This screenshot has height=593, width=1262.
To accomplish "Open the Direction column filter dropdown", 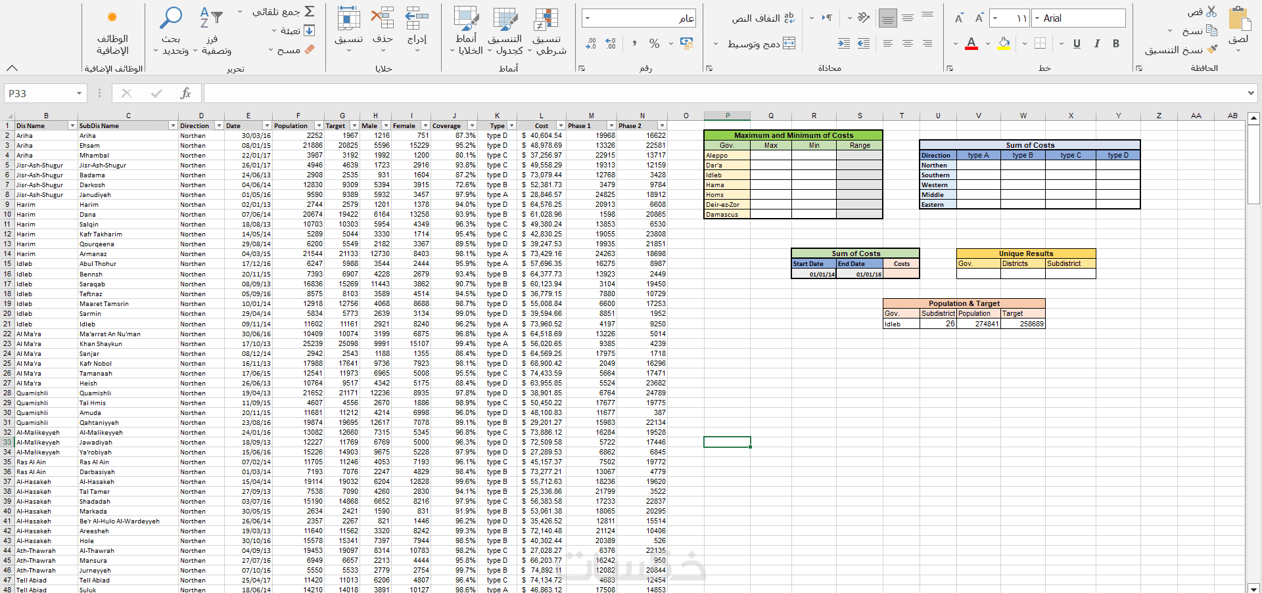I will pos(218,125).
